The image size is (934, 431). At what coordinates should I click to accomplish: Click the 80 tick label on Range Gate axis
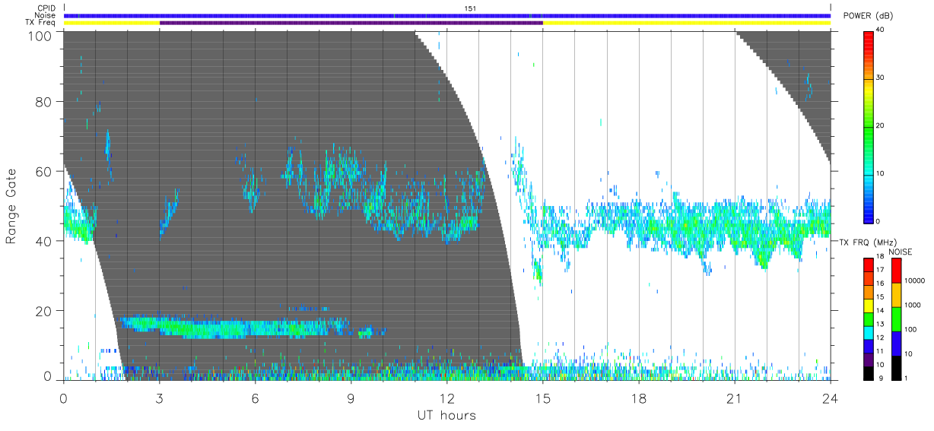45,102
